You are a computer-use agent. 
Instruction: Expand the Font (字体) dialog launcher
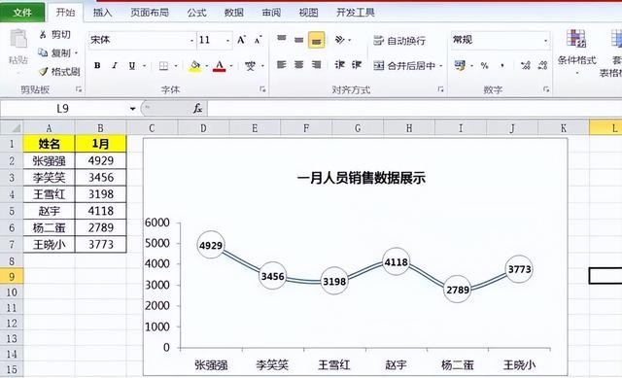click(x=262, y=89)
